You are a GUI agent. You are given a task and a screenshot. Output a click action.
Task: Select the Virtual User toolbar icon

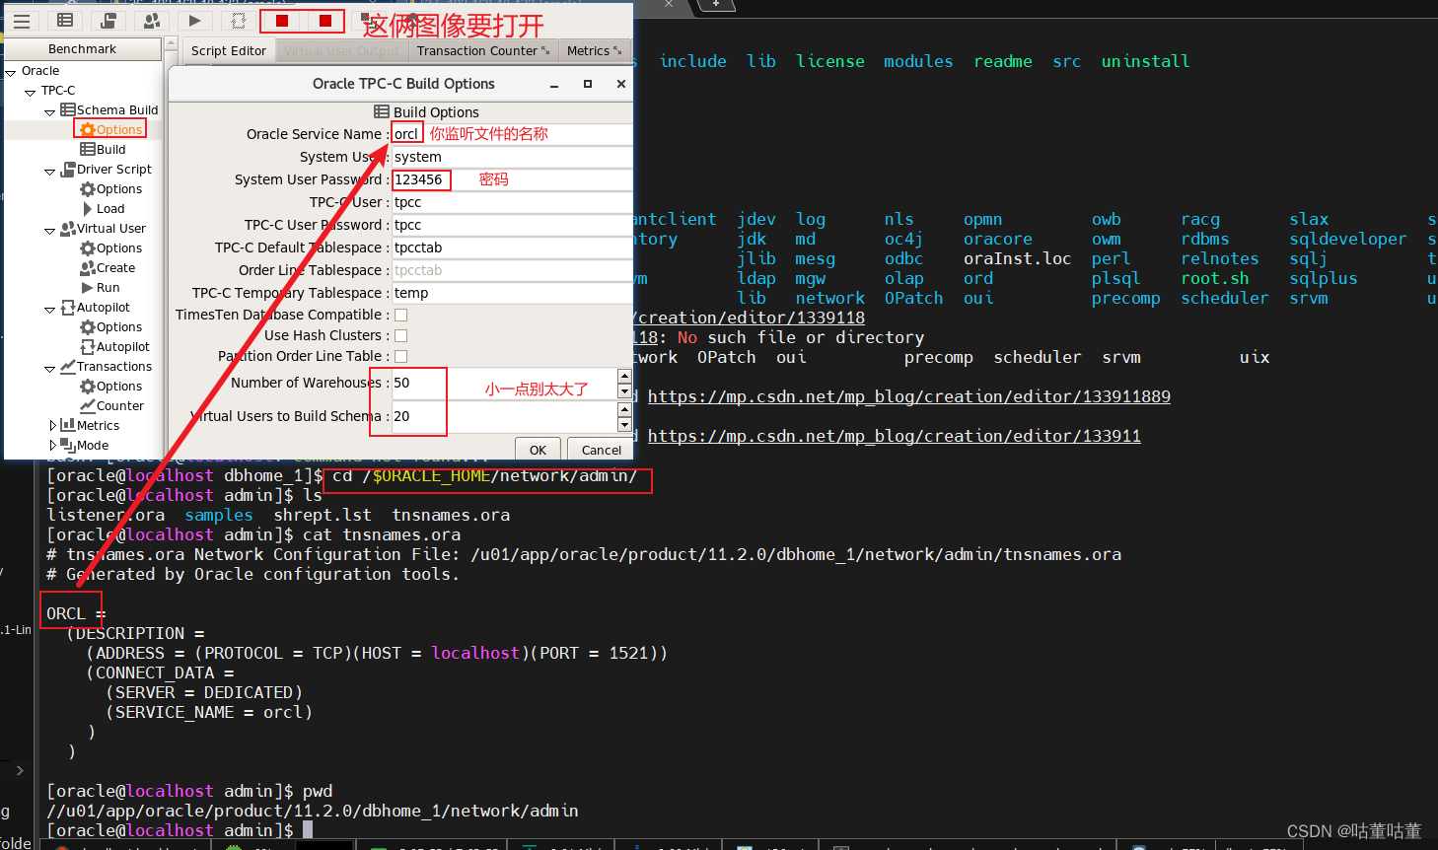coord(151,20)
